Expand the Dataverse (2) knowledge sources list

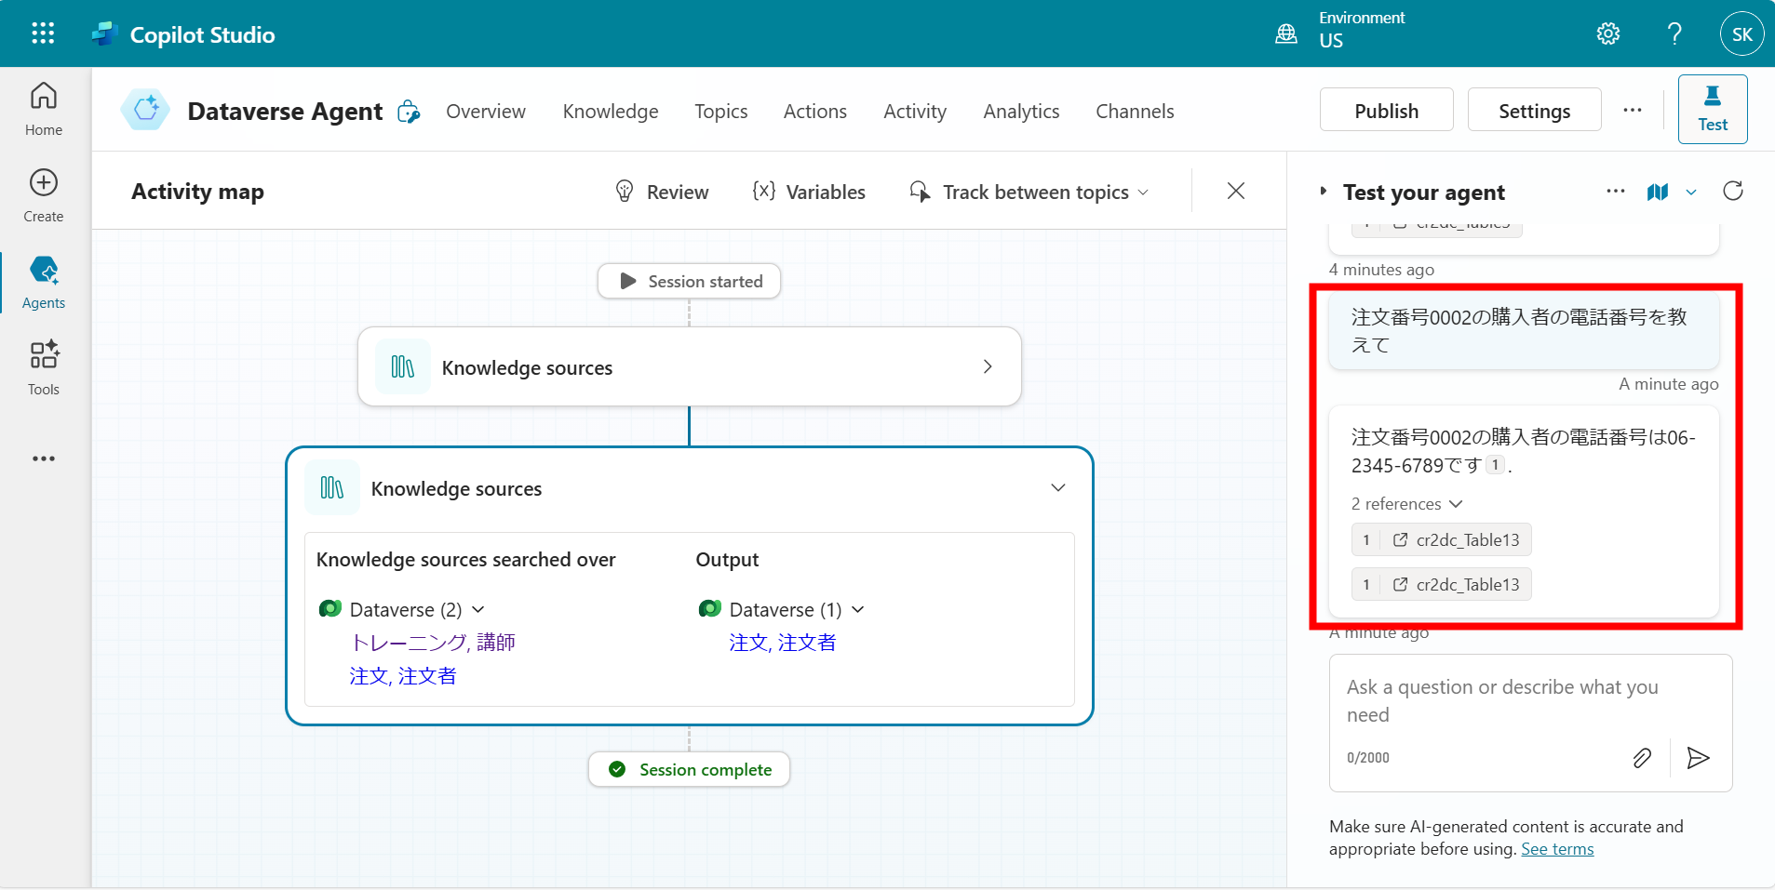477,609
